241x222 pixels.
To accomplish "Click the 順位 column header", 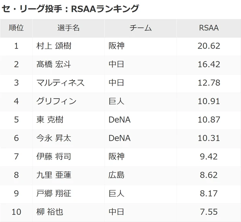I will pos(16,28).
